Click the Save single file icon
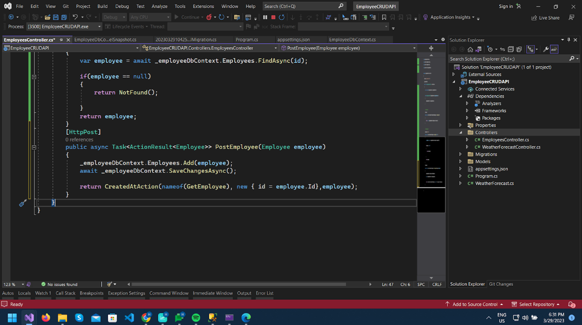The image size is (582, 325). (56, 17)
